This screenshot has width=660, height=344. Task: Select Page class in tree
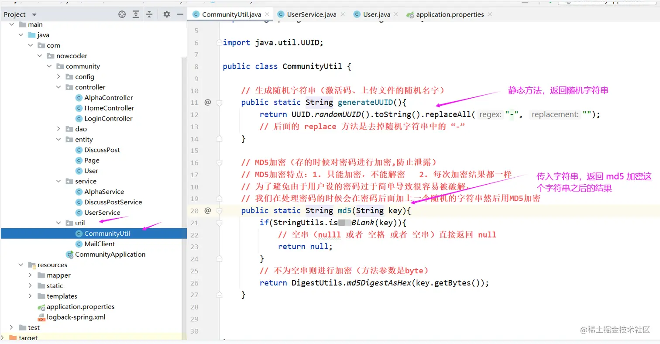87,160
